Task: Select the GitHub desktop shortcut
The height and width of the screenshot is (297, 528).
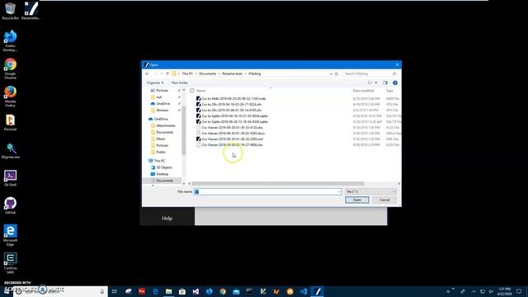Action: [x=10, y=205]
